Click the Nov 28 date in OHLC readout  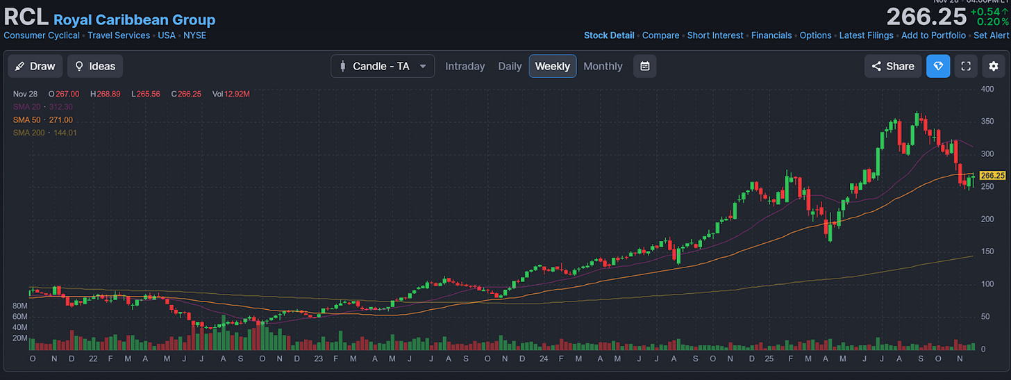[25, 94]
